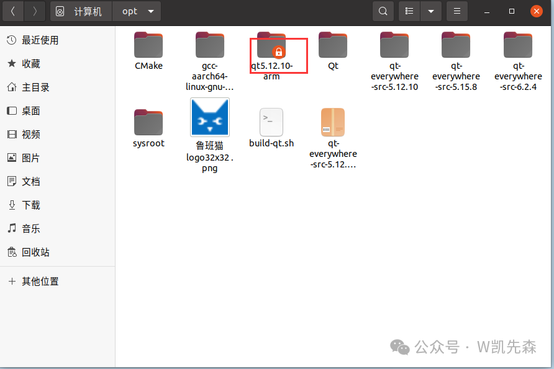Navigate forward with the right arrow
The width and height of the screenshot is (554, 369).
tap(35, 11)
